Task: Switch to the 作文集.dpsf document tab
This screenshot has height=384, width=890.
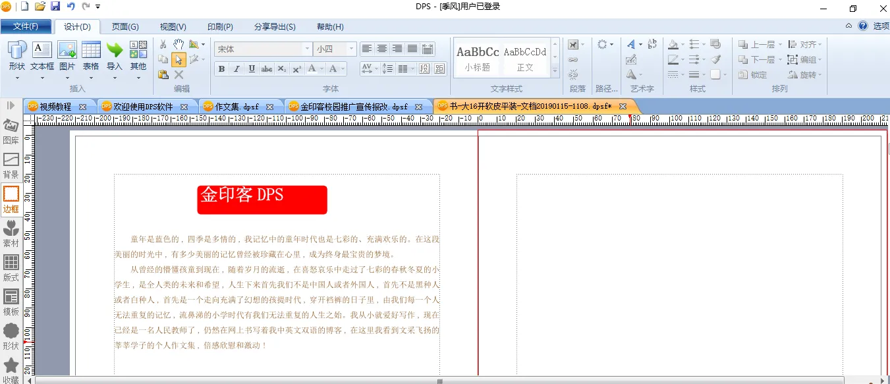Action: (x=237, y=106)
